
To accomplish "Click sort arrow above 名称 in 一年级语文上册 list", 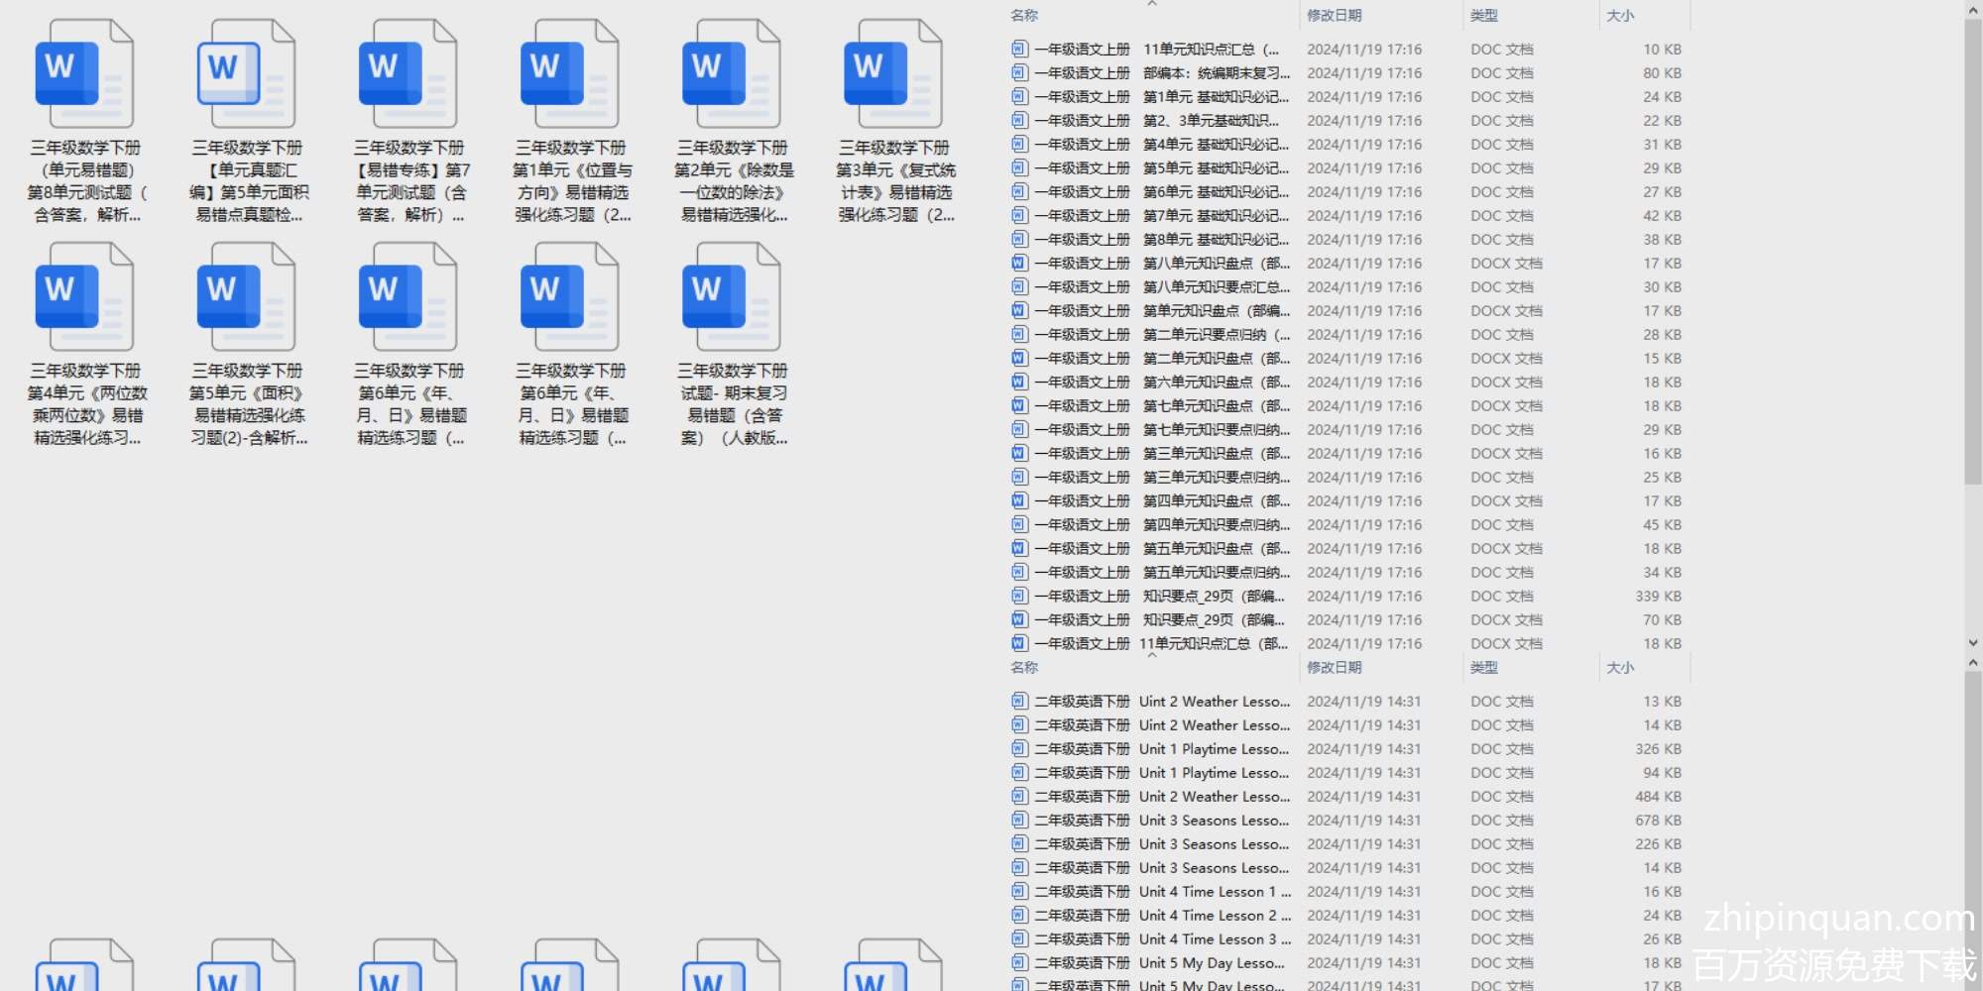I will 1151,4.
